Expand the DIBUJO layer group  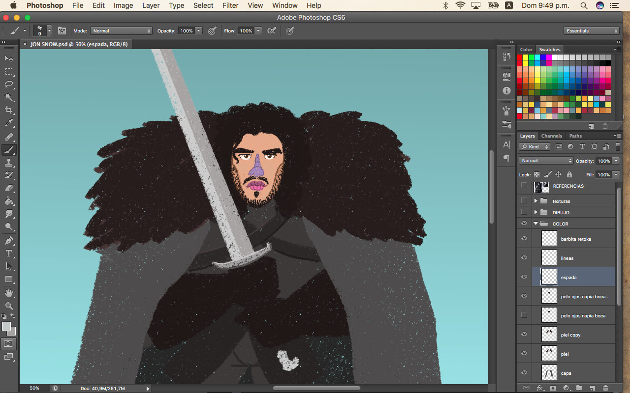pyautogui.click(x=536, y=212)
